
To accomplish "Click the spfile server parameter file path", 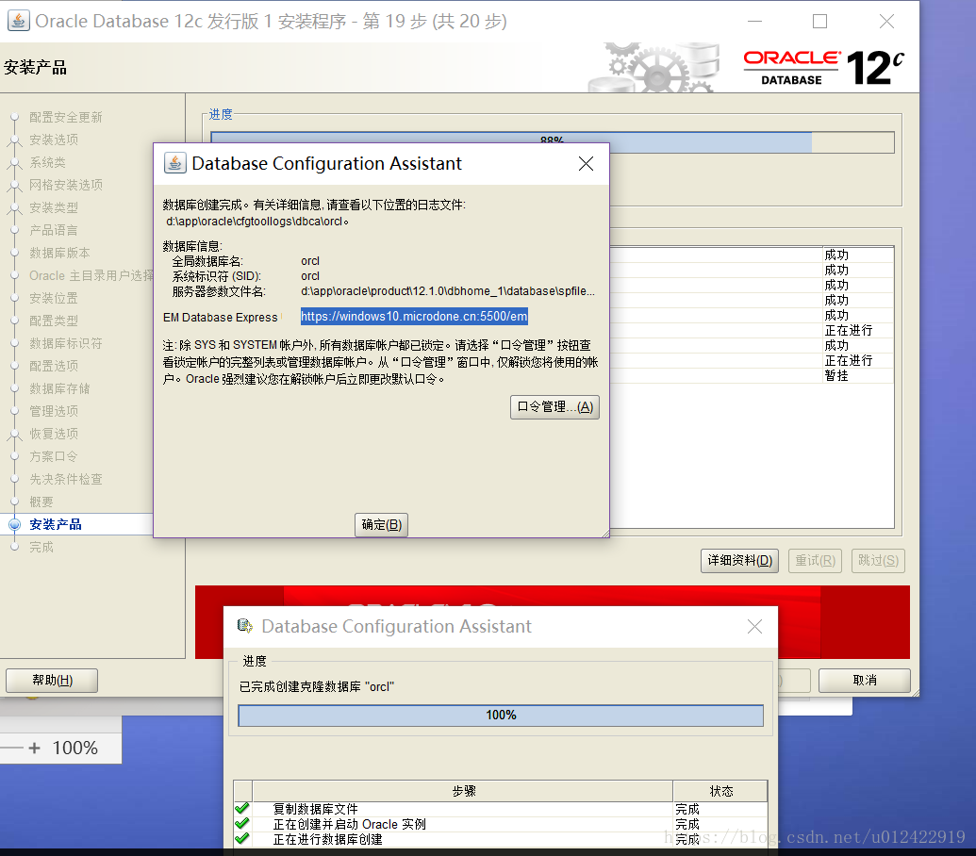I will pyautogui.click(x=448, y=291).
